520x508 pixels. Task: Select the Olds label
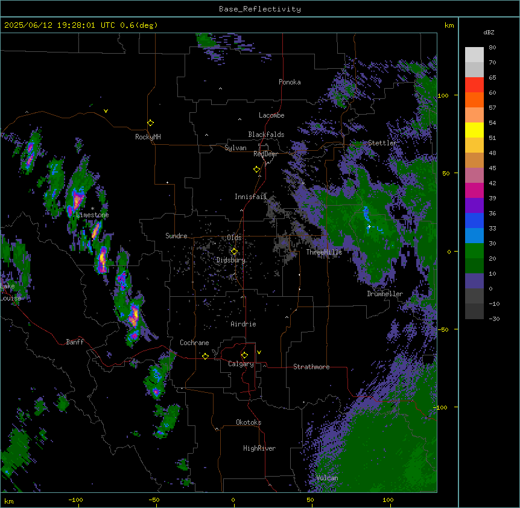click(234, 238)
